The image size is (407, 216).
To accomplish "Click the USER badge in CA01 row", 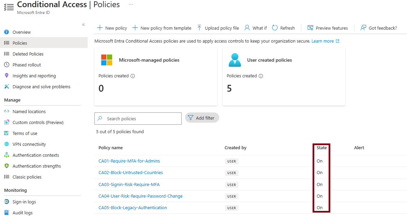I will [231, 161].
